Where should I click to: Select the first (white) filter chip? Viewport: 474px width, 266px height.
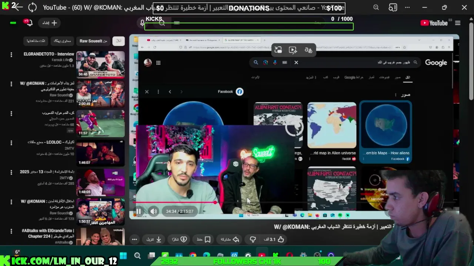(118, 41)
